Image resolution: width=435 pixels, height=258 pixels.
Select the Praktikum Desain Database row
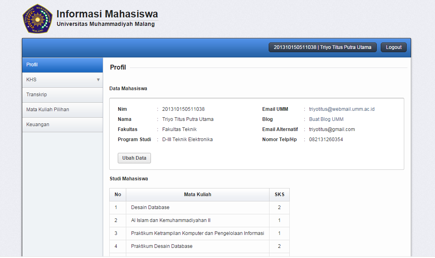click(199, 246)
